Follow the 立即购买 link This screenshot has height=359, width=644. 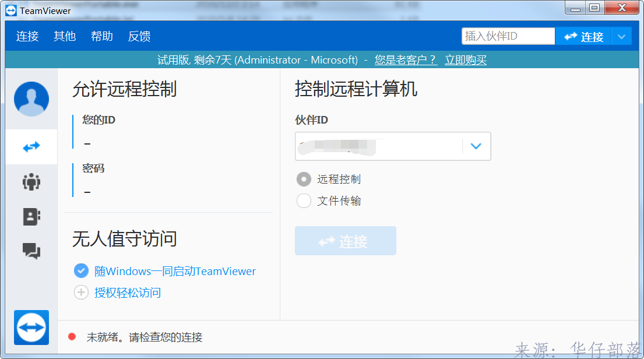tap(466, 60)
